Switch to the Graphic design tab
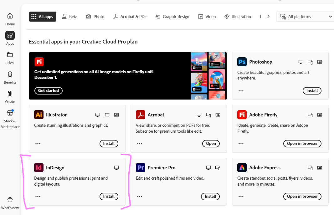Viewport: 334px width, 215px height. [x=172, y=17]
